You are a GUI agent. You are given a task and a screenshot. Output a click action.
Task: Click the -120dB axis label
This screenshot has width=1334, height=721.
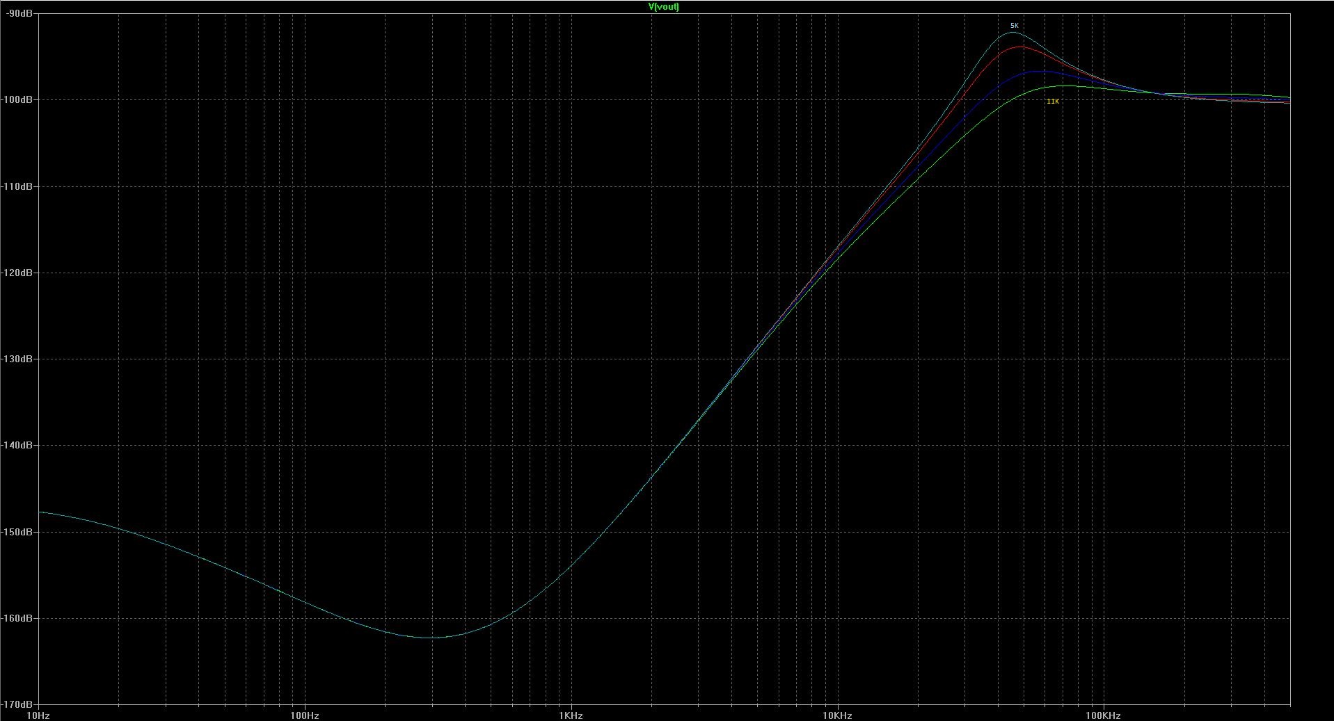[x=16, y=273]
